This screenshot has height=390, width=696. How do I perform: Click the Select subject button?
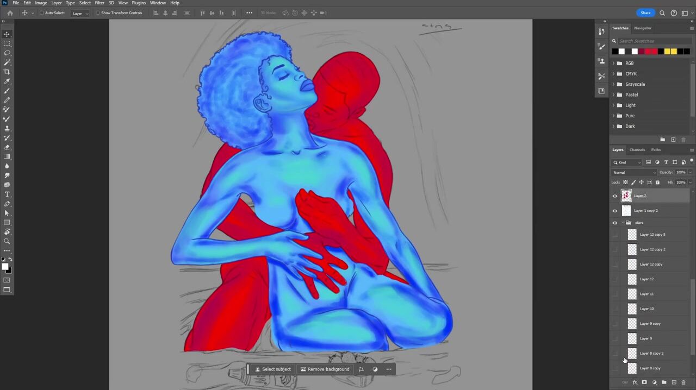273,369
